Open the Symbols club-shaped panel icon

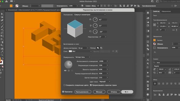(x=148, y=89)
